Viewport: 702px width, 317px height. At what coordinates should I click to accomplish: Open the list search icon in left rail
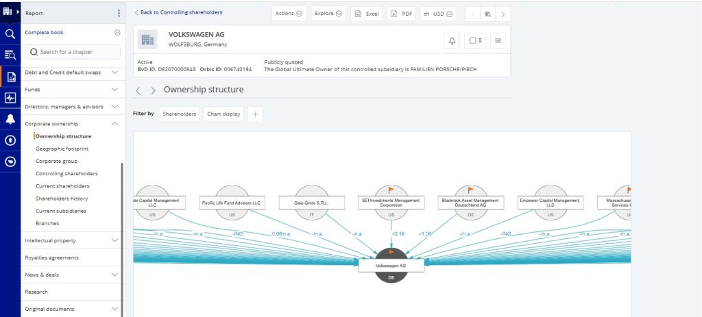click(x=10, y=55)
